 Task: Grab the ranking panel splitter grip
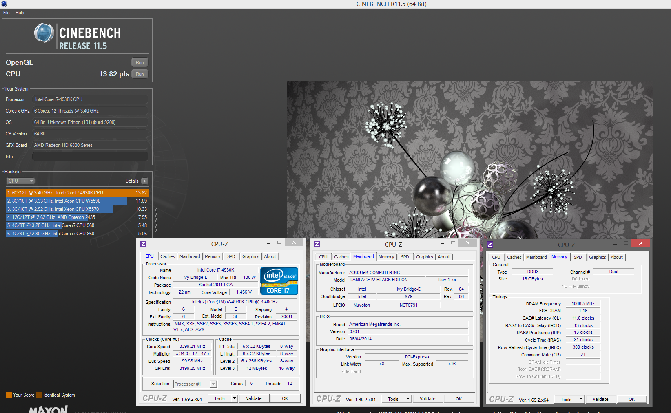(x=156, y=220)
